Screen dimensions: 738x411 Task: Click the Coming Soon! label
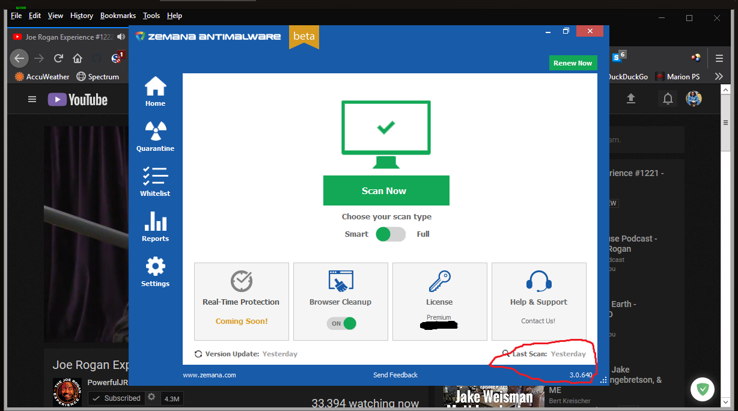coord(242,321)
